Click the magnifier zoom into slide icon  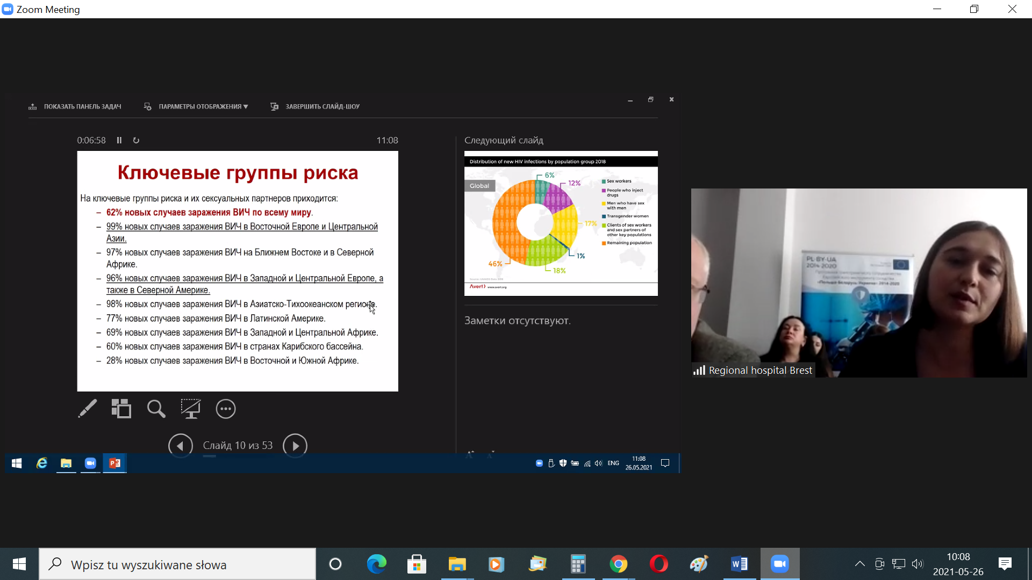tap(156, 409)
